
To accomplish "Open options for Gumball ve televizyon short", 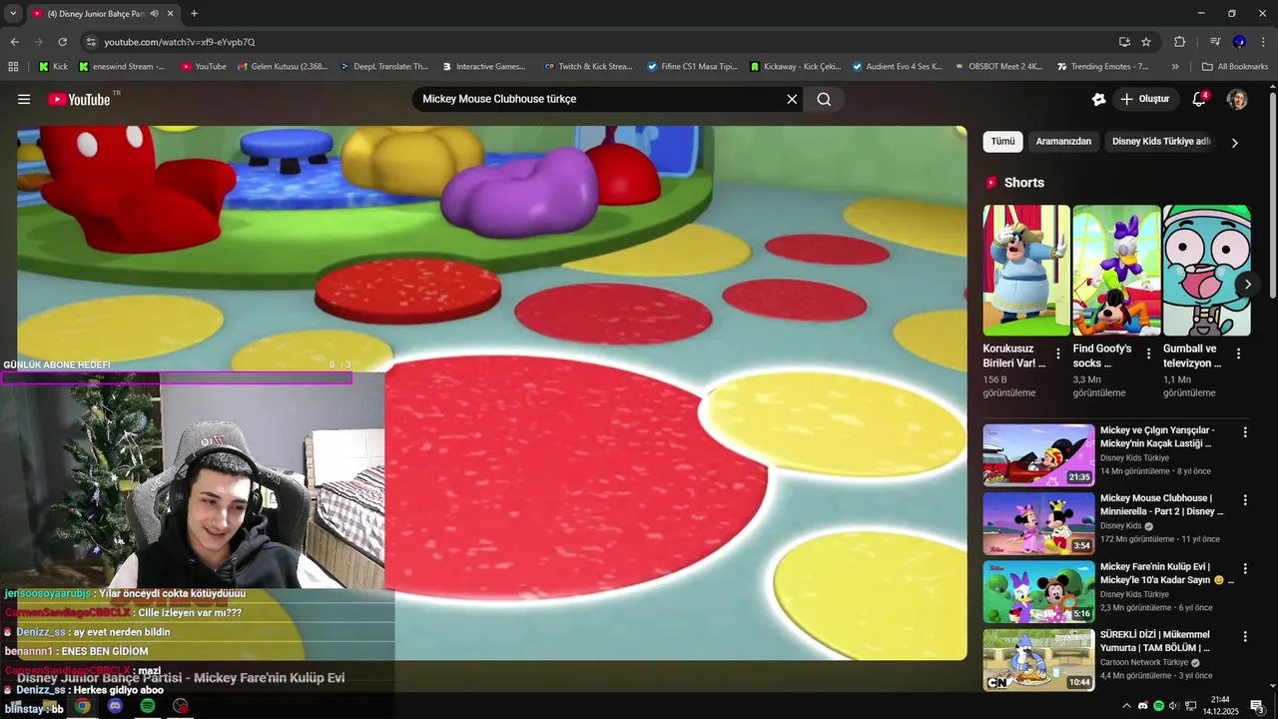I will point(1239,354).
